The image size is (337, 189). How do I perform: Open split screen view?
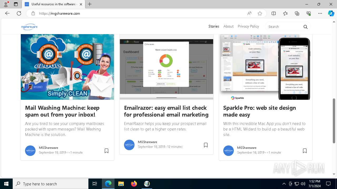(274, 13)
